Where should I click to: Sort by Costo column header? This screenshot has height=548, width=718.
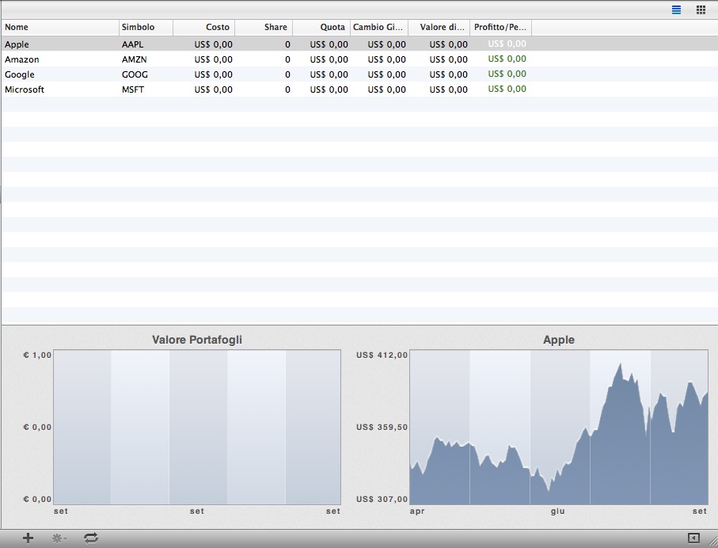click(x=204, y=27)
